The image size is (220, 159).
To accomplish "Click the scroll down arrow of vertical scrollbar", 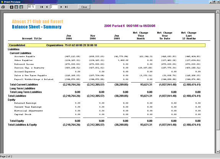I will point(218,152).
